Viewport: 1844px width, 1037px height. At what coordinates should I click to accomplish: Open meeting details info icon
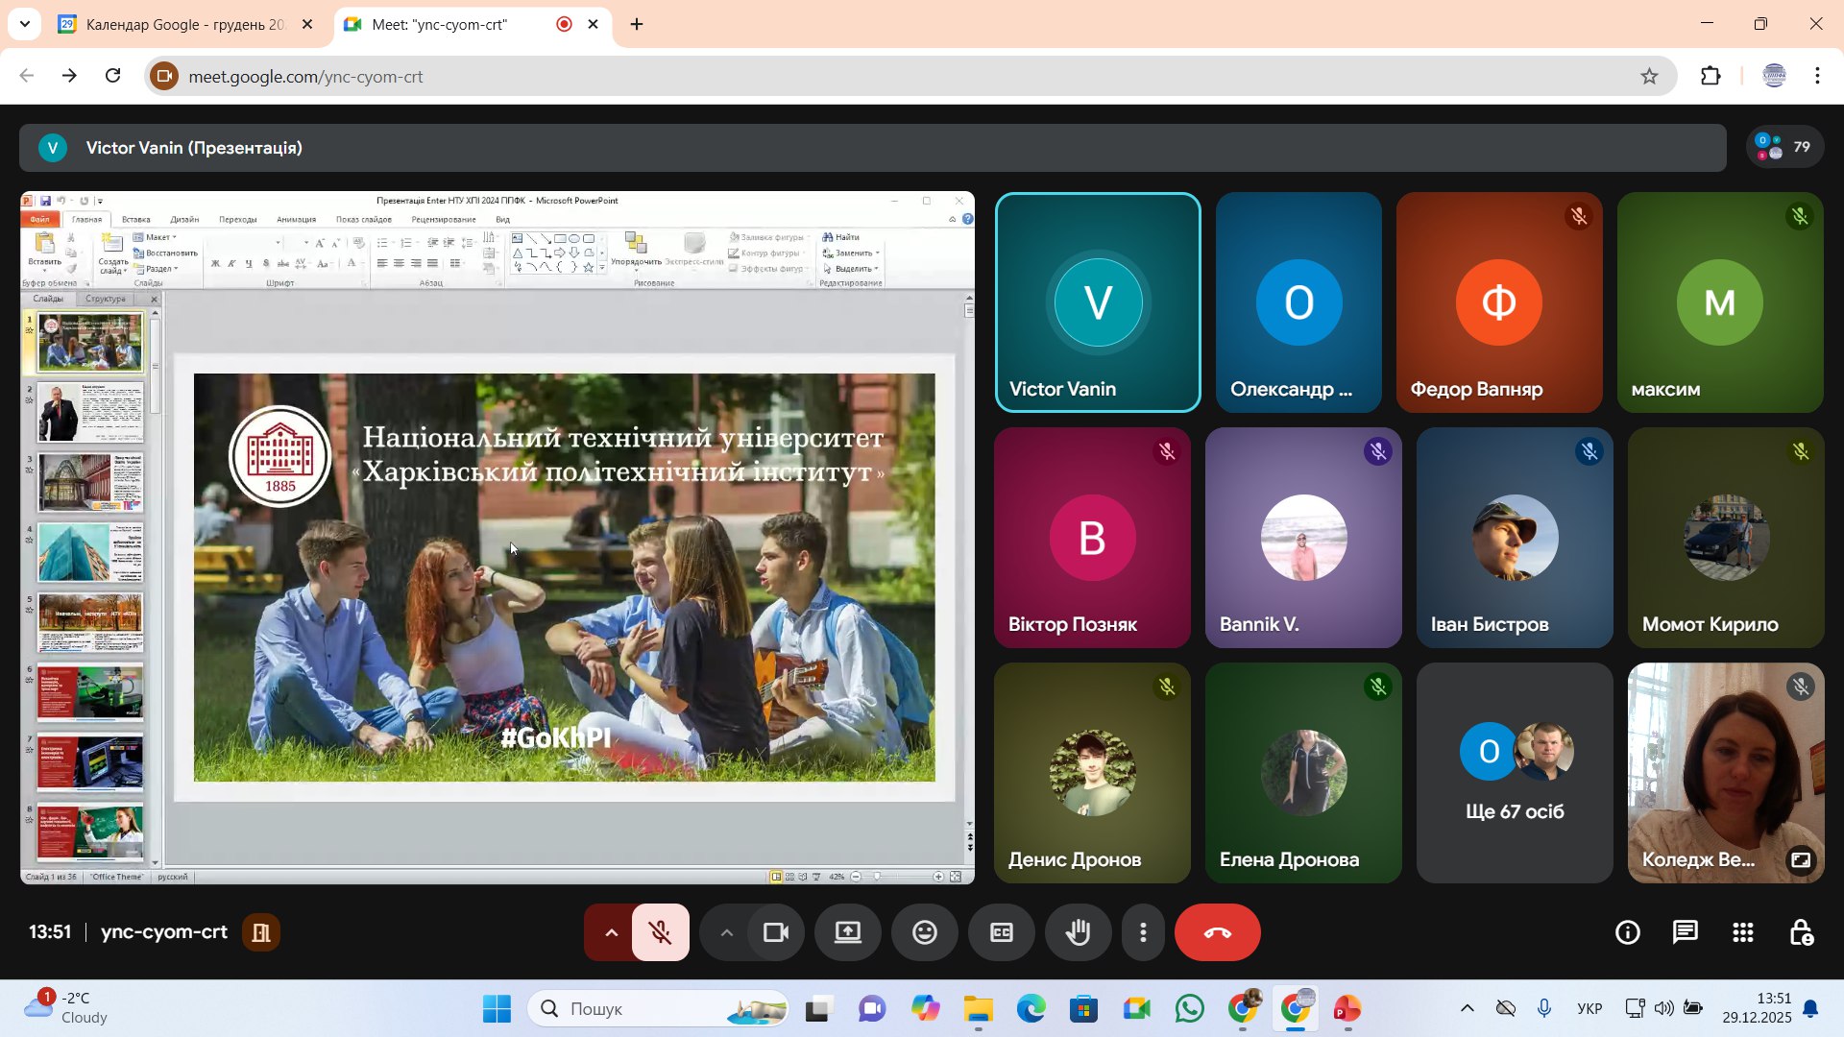pyautogui.click(x=1627, y=932)
